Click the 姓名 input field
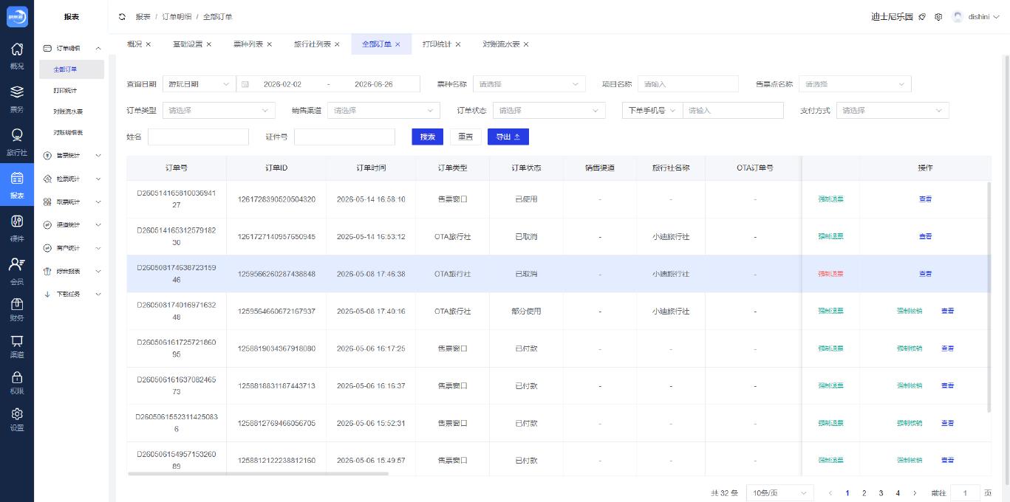Viewport: 1010px width, 502px height. point(198,137)
